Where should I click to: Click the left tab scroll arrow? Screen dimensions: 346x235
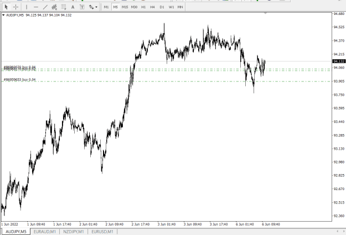337,231
